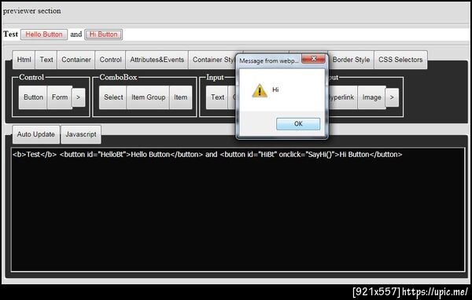Open the CSS Selectors tab
472x300 pixels.
pyautogui.click(x=400, y=60)
